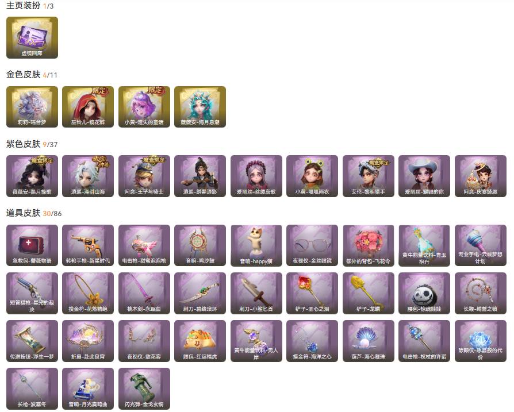Select the 腰包-红运福虎 tiger pouch skin
Image resolution: width=514 pixels, height=412 pixels.
click(200, 341)
